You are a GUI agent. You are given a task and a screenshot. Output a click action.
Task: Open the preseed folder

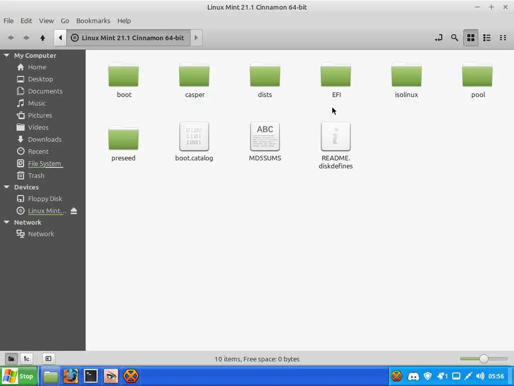pos(123,143)
